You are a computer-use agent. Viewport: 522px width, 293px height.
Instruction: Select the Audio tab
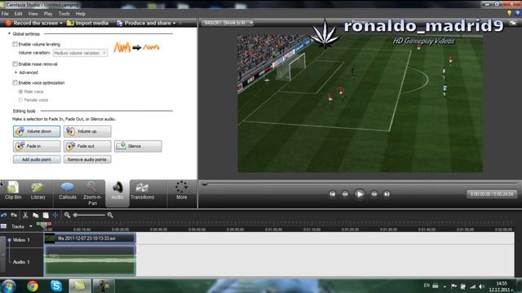point(117,193)
